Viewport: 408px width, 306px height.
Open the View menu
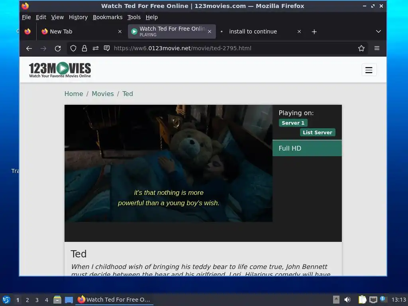click(x=57, y=17)
